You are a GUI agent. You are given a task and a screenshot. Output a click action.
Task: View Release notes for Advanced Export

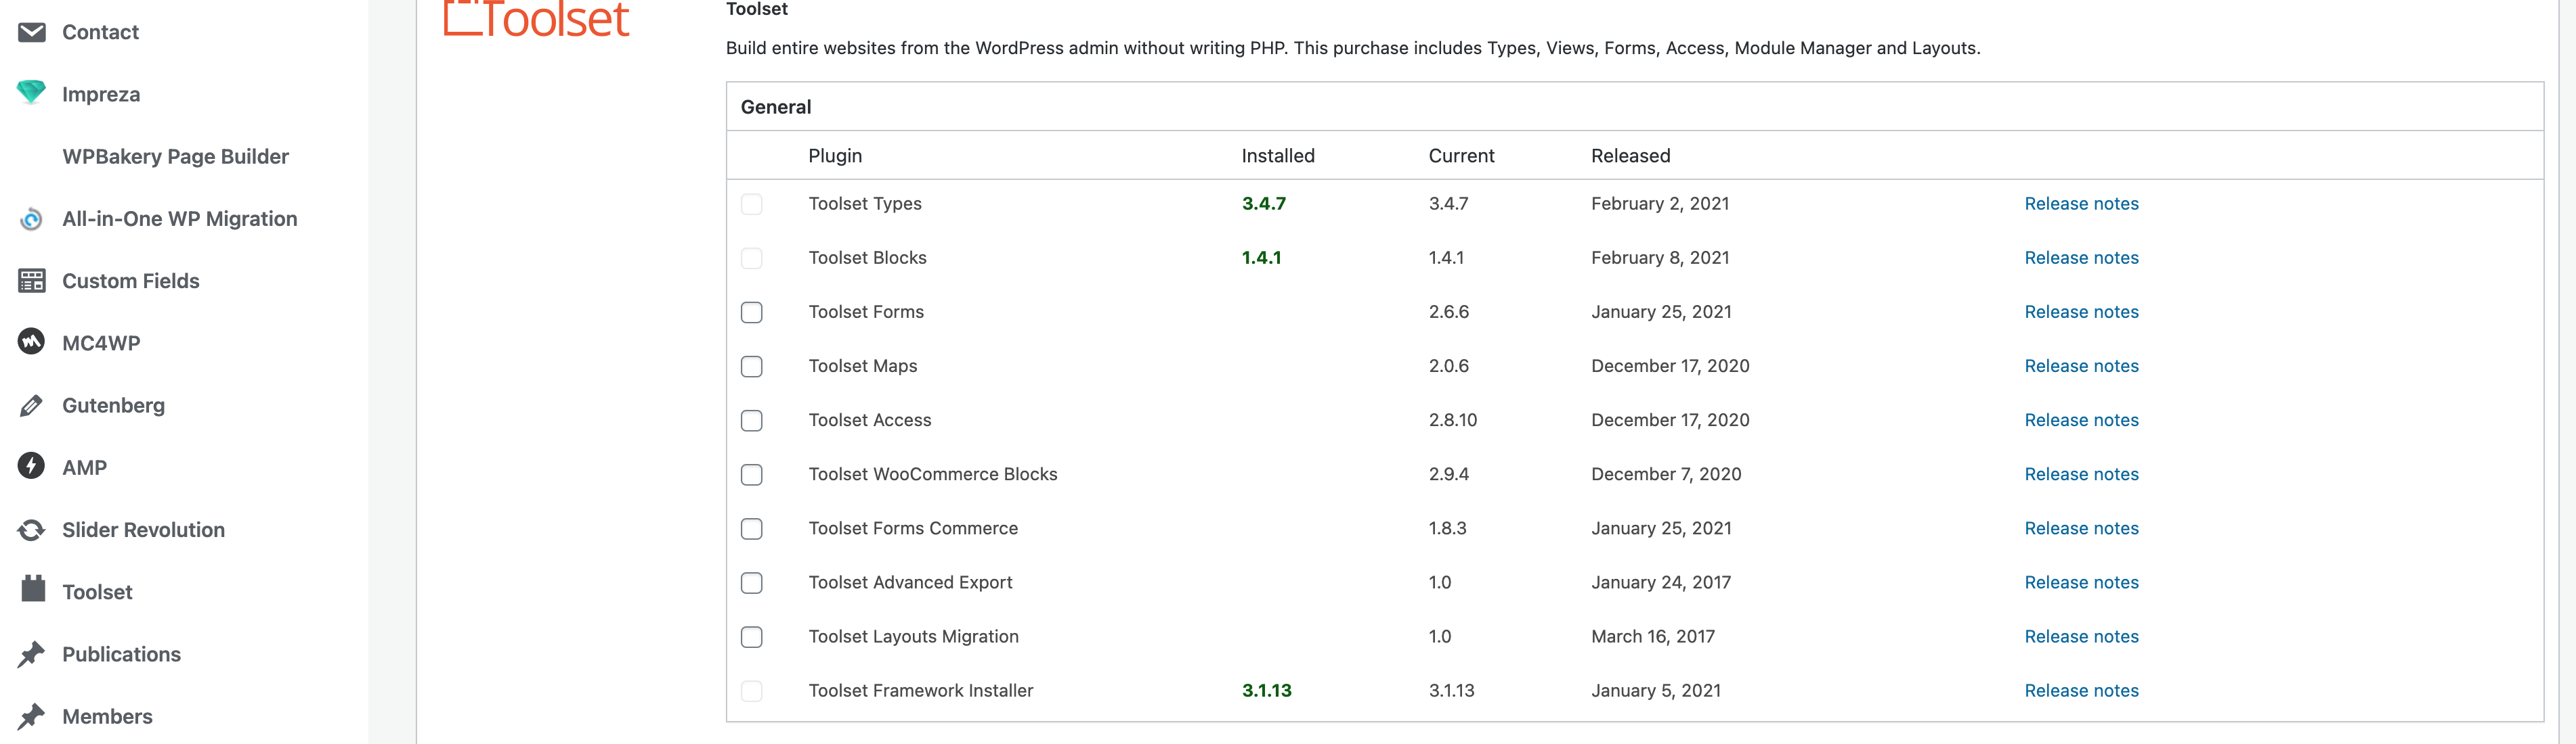pyautogui.click(x=2081, y=582)
